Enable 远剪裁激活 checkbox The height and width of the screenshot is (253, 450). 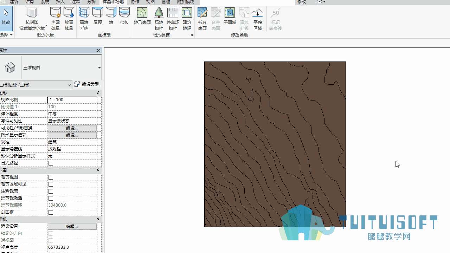[x=51, y=198]
